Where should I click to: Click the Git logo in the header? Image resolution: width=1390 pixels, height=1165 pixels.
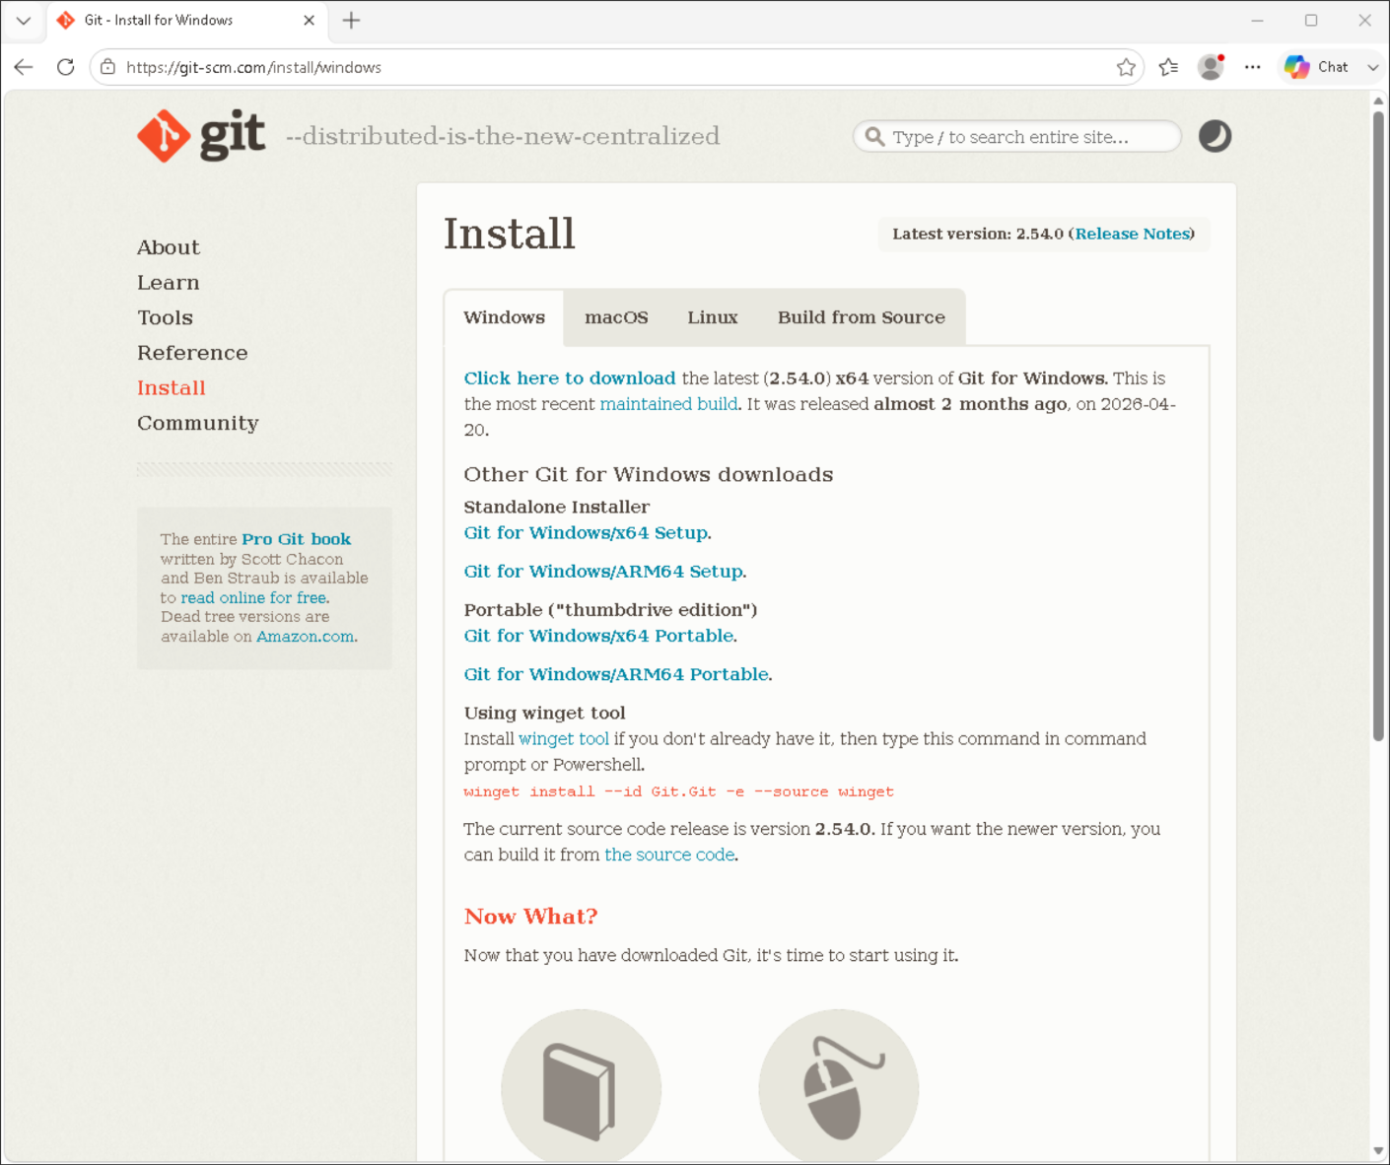click(201, 135)
